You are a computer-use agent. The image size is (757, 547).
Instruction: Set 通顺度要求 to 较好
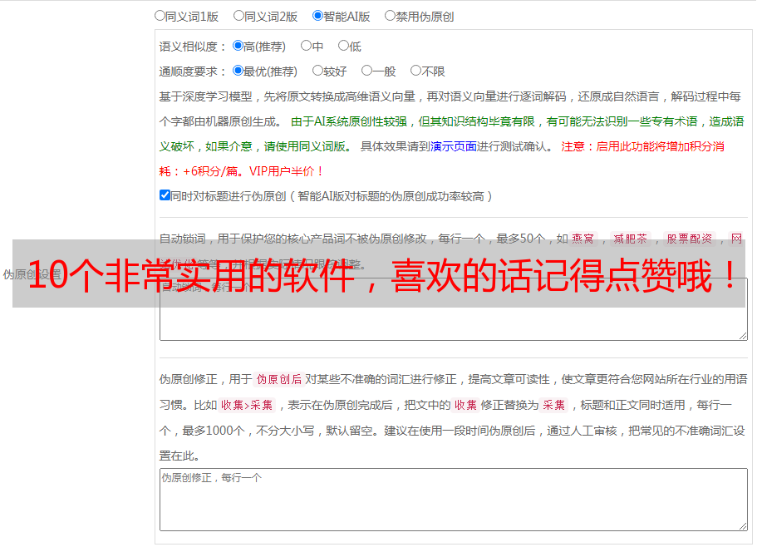(x=317, y=71)
